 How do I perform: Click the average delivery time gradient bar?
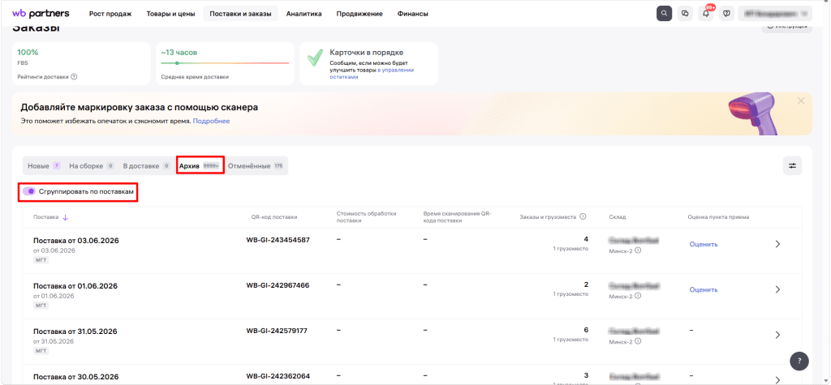pyautogui.click(x=226, y=63)
